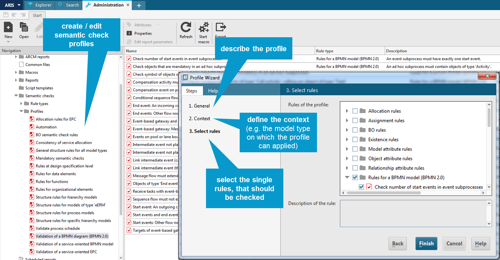
Task: Select Allocation rules for EPC profile icon
Action: (32, 119)
